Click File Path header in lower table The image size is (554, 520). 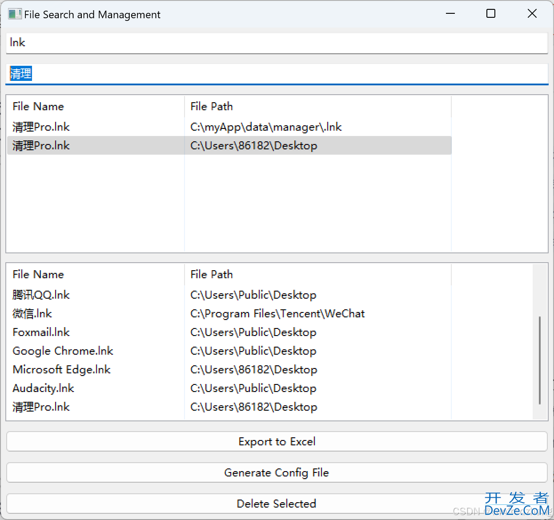(x=212, y=275)
